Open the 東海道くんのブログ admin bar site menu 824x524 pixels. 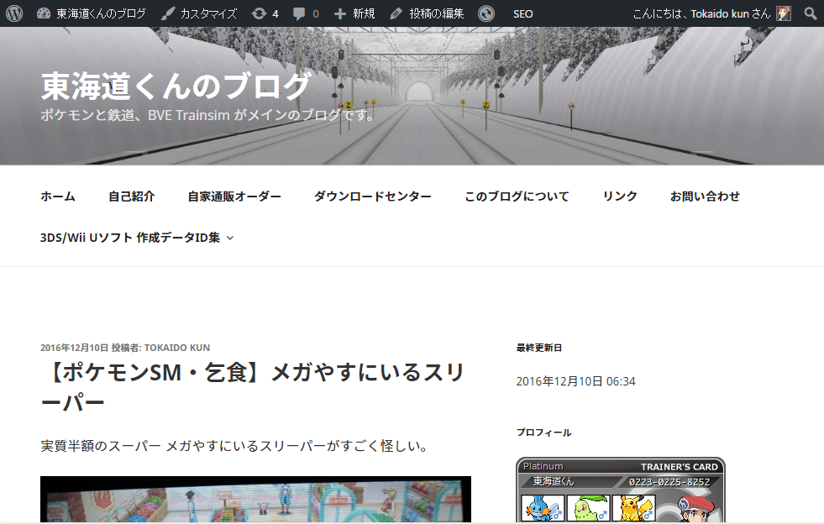pyautogui.click(x=100, y=13)
